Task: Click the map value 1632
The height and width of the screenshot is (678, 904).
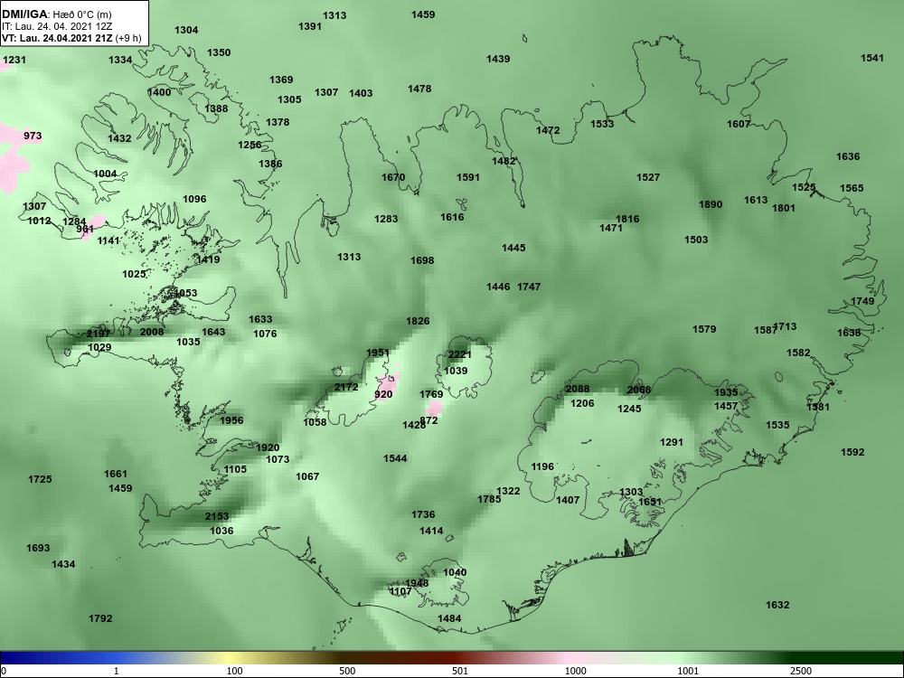Action: tap(777, 605)
